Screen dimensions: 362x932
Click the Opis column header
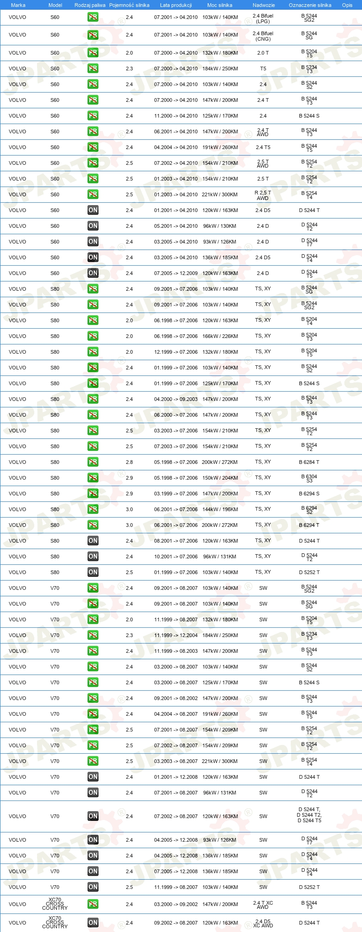(347, 5)
